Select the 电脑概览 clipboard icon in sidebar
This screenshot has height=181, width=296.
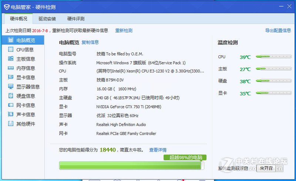click(11, 40)
